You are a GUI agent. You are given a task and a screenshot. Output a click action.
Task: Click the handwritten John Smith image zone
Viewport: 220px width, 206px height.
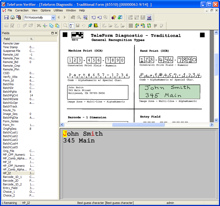[x=169, y=92]
